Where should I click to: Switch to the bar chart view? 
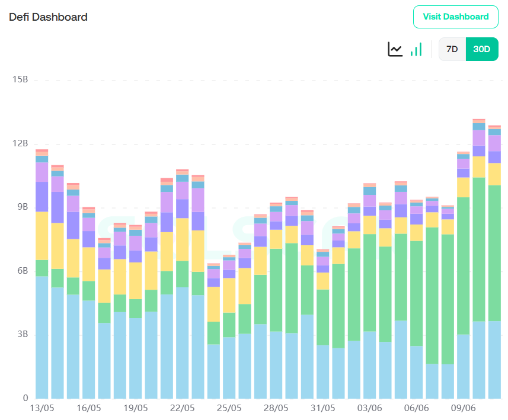pyautogui.click(x=416, y=49)
